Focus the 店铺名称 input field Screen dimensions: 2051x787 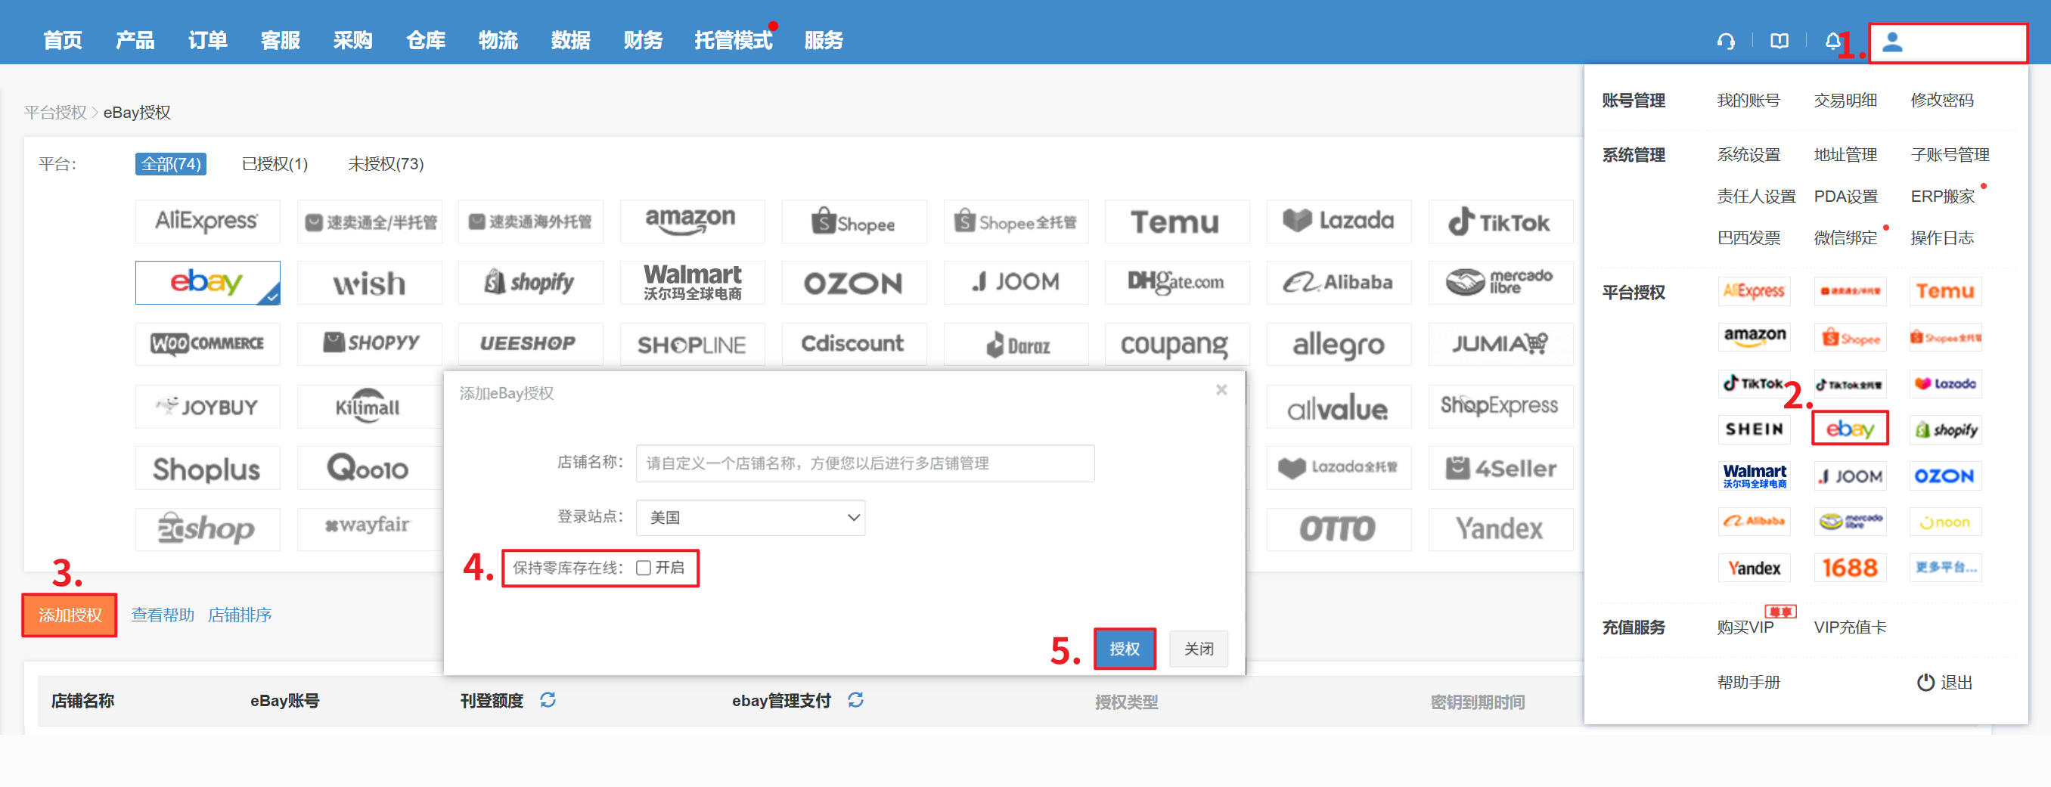point(864,463)
